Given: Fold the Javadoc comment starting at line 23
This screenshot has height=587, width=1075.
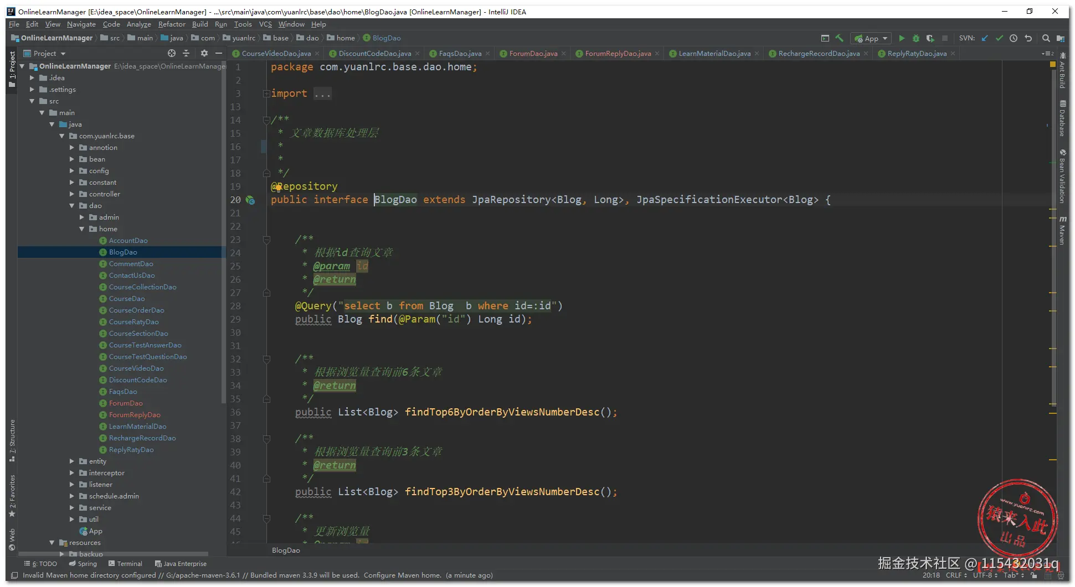Looking at the screenshot, I should [266, 240].
